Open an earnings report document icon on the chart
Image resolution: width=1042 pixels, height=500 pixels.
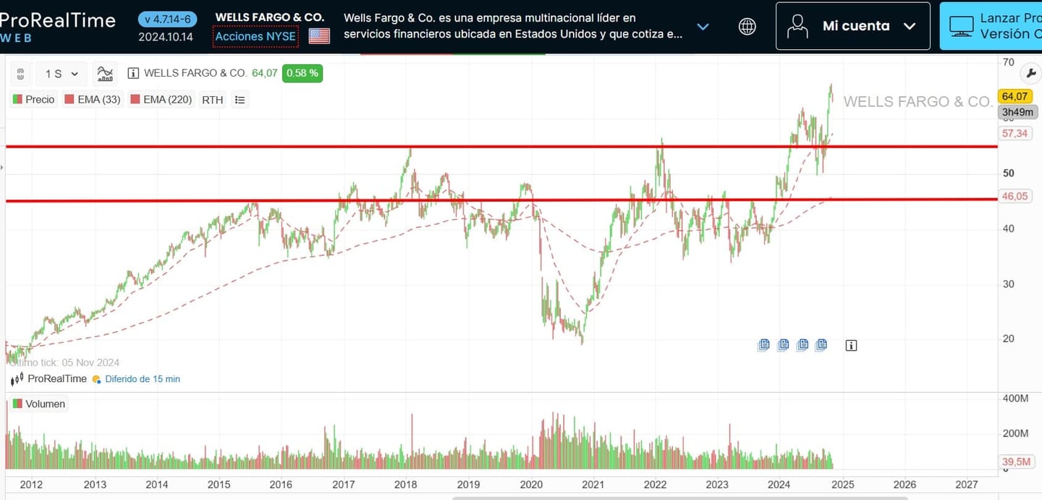tap(764, 345)
